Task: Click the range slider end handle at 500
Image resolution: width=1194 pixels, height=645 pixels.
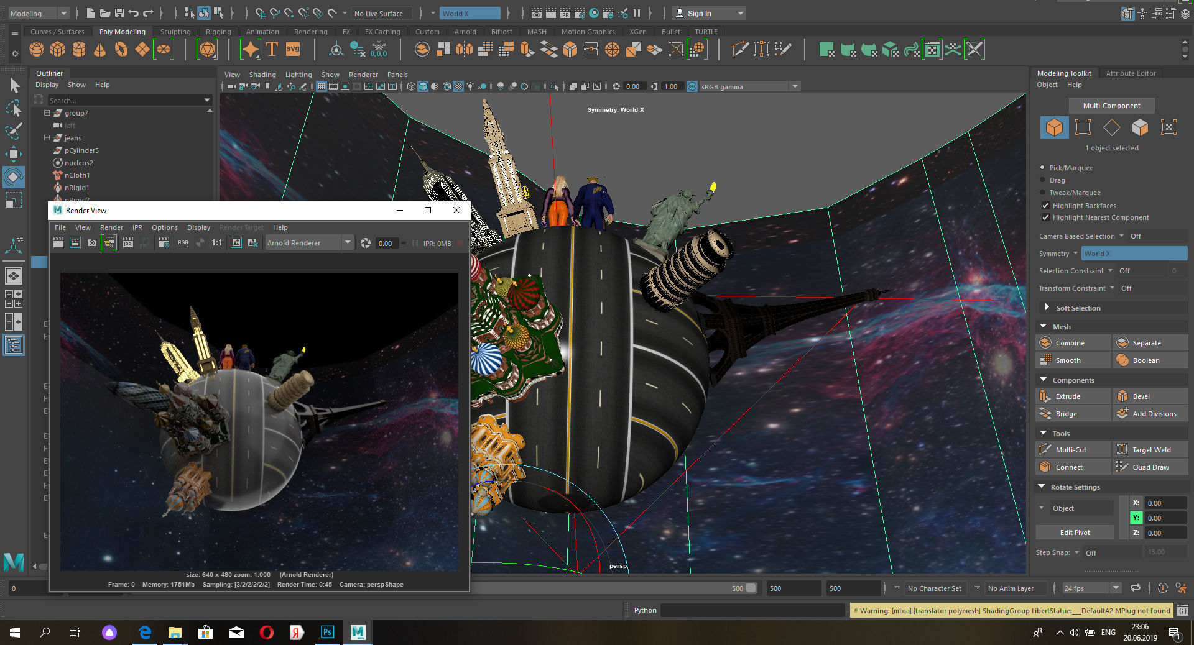Action: (x=751, y=588)
